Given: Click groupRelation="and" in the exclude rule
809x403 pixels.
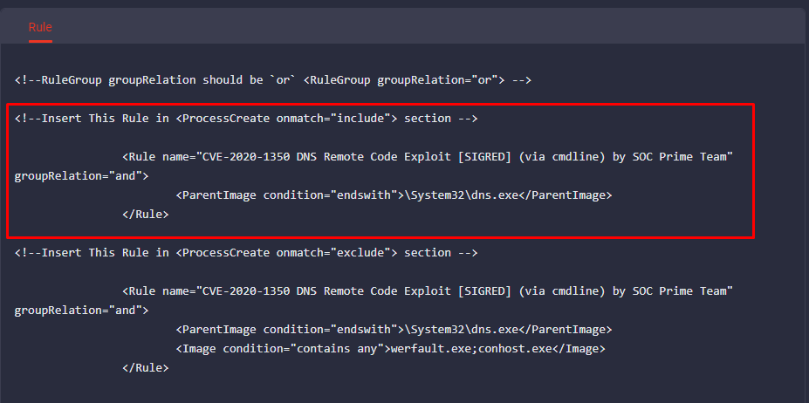Looking at the screenshot, I should (81, 310).
